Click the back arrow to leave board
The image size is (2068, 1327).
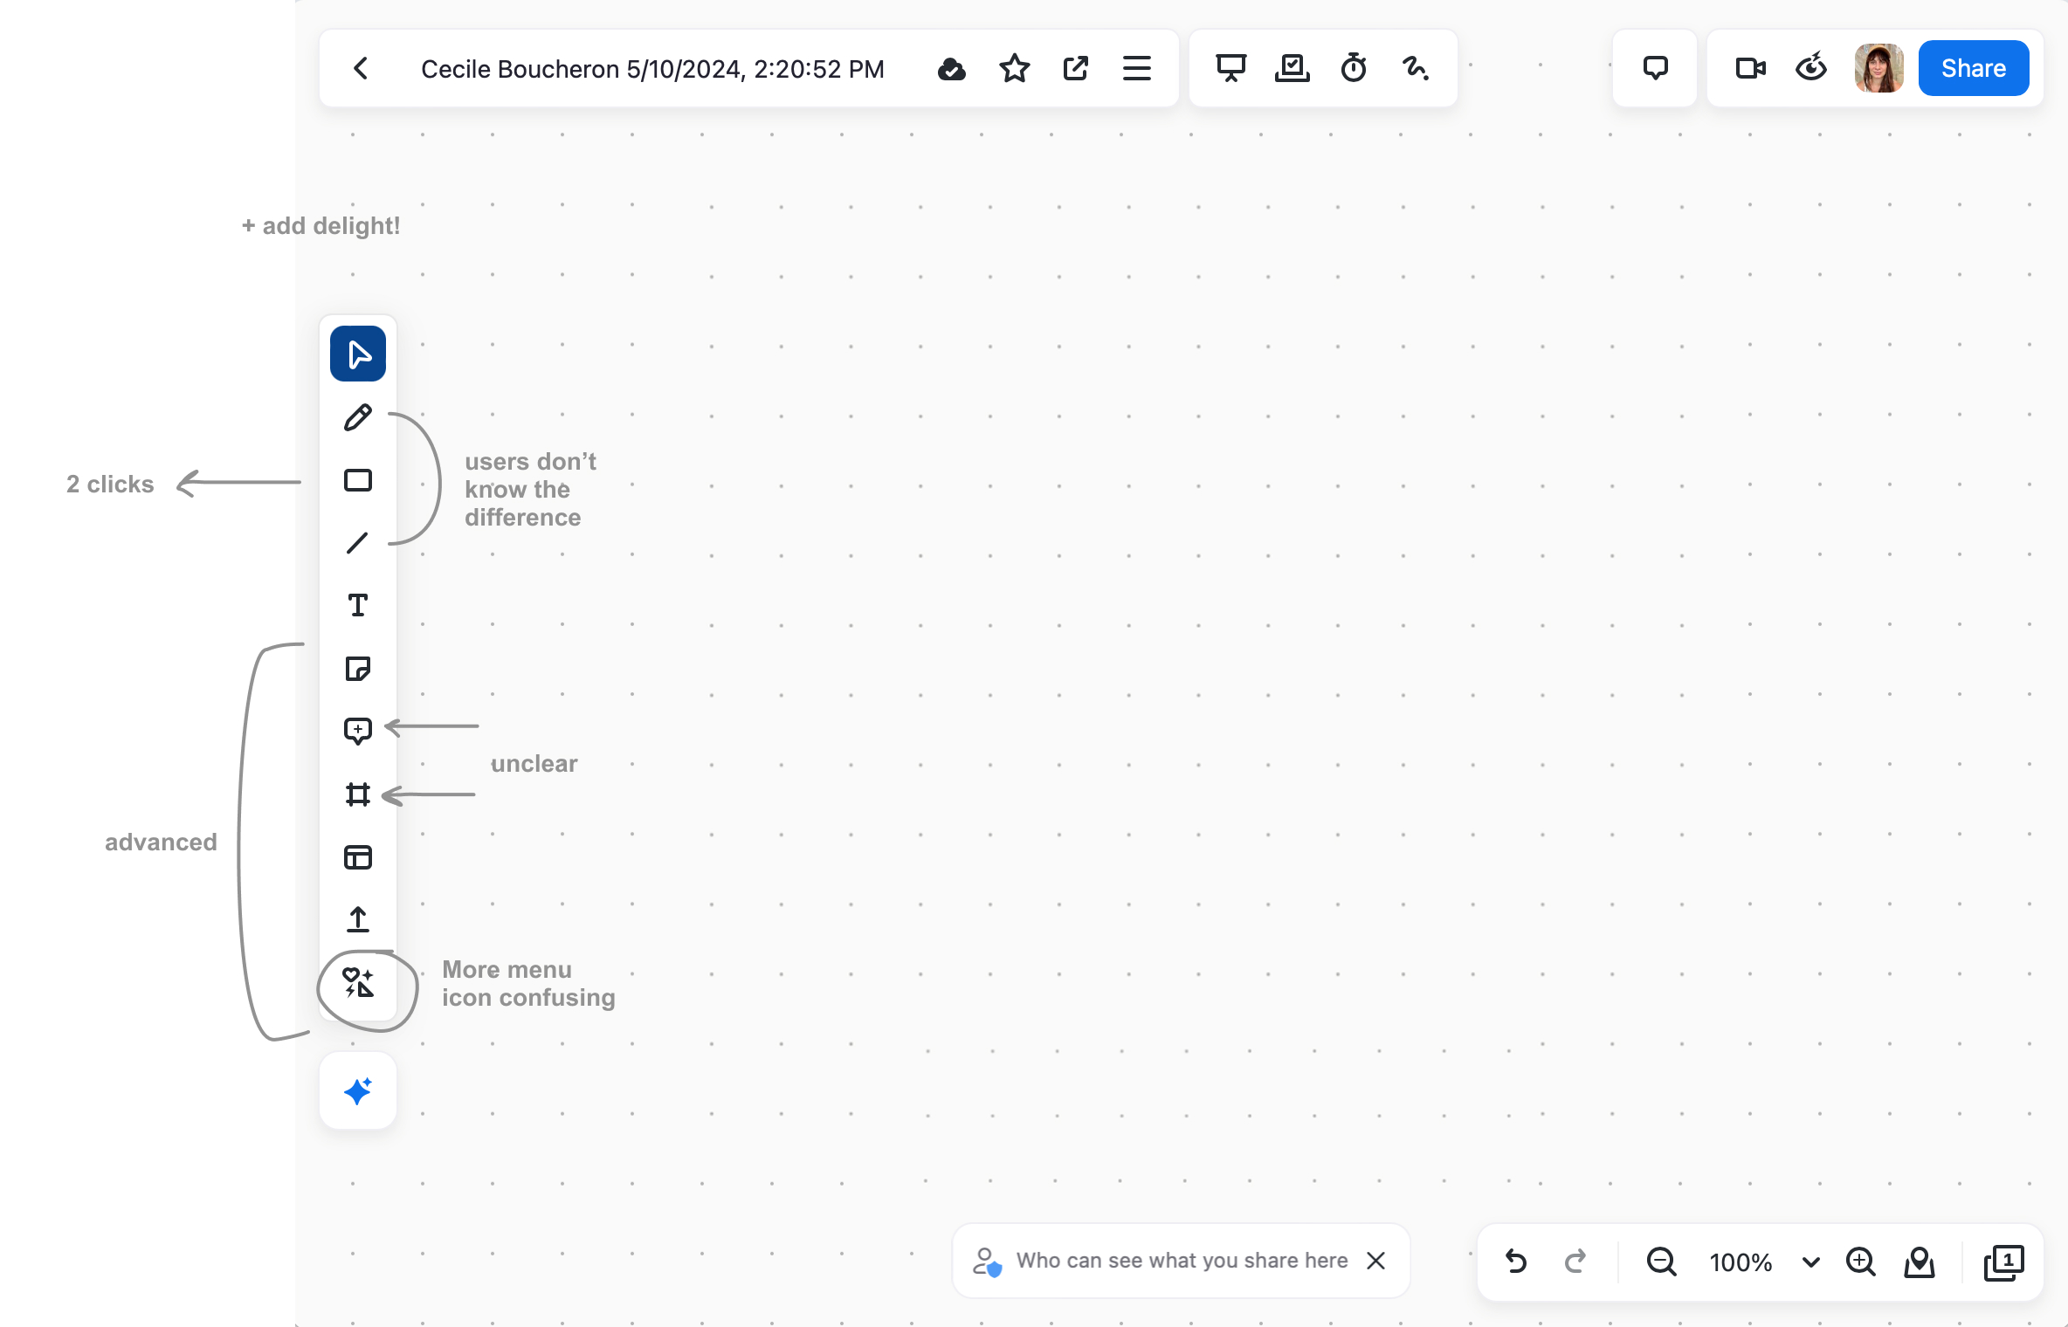(361, 68)
